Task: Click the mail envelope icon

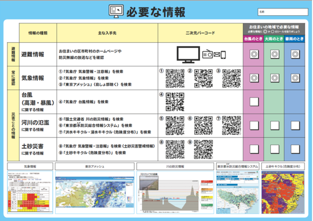Action: pyautogui.click(x=217, y=55)
